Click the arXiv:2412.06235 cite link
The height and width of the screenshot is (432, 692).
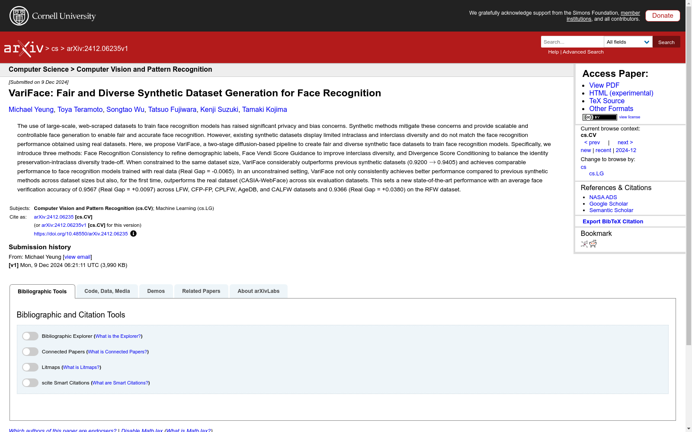[54, 217]
